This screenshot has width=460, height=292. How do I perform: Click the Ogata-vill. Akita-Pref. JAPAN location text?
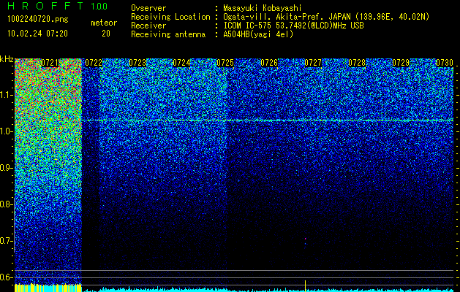[x=326, y=17]
